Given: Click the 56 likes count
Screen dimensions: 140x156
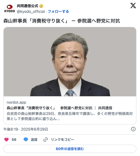Looking at the screenshot, I should pyautogui.click(x=14, y=140).
